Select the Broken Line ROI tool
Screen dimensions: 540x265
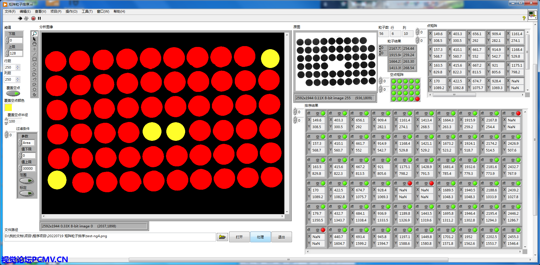(x=34, y=69)
